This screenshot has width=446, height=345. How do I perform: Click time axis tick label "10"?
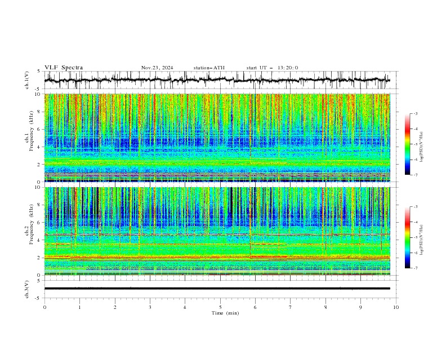pos(396,307)
